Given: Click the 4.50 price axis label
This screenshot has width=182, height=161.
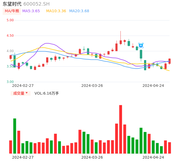Looking at the screenshot, I should tap(10, 36).
